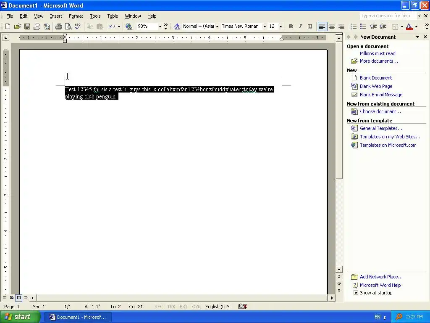The image size is (430, 323).
Task: Apply numbered list formatting
Action: (354, 26)
